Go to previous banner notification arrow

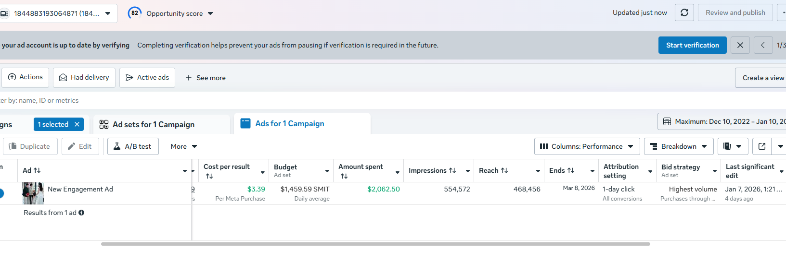763,45
